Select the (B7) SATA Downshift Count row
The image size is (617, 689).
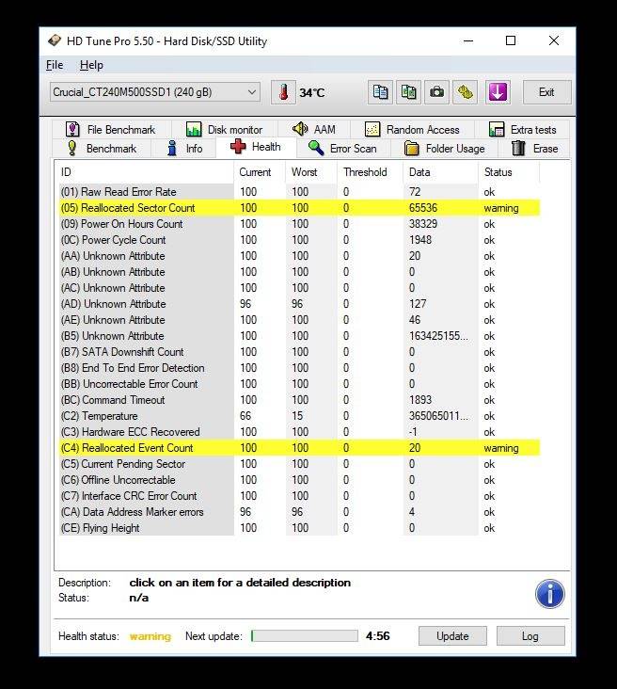tap(299, 352)
